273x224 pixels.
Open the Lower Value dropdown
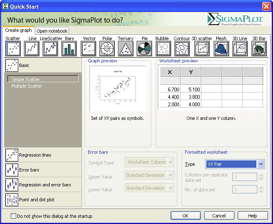tap(170, 188)
